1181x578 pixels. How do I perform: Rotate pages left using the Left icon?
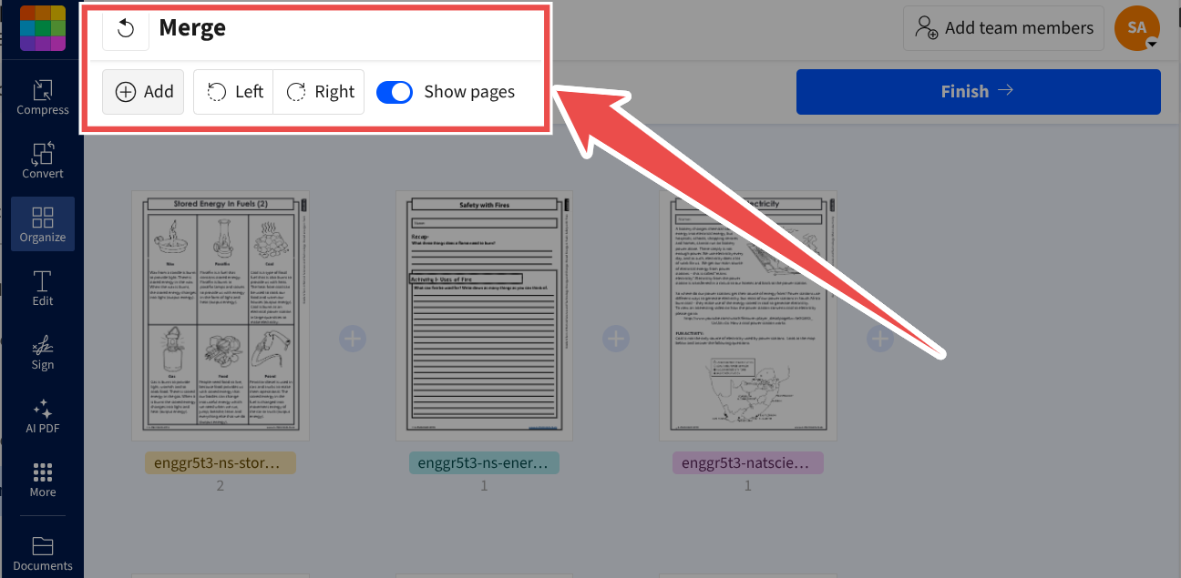pos(232,91)
